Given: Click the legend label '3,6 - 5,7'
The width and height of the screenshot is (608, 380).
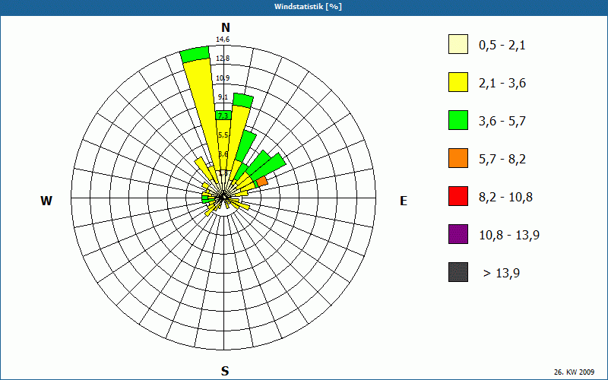Looking at the screenshot, I should [x=502, y=122].
